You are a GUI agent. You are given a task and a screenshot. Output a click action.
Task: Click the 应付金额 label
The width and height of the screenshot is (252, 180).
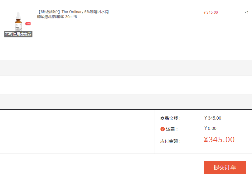tap(171, 141)
